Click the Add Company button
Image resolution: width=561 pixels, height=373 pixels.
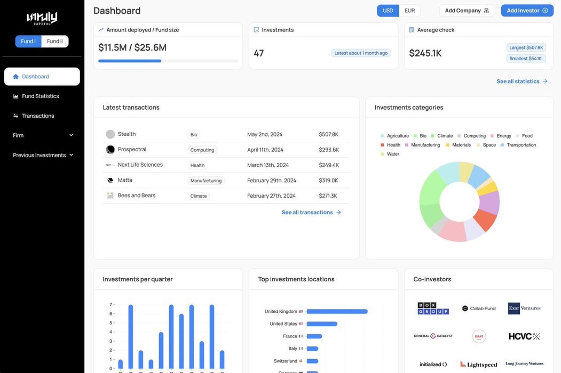467,11
